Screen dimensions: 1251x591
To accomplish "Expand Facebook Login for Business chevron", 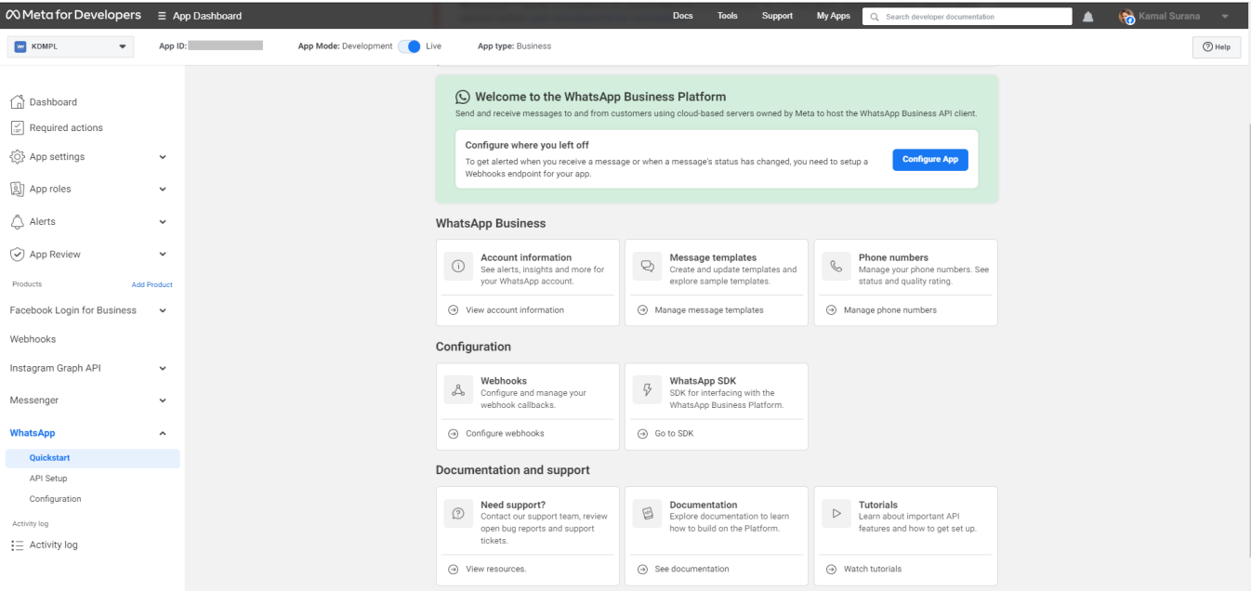I will pos(163,310).
